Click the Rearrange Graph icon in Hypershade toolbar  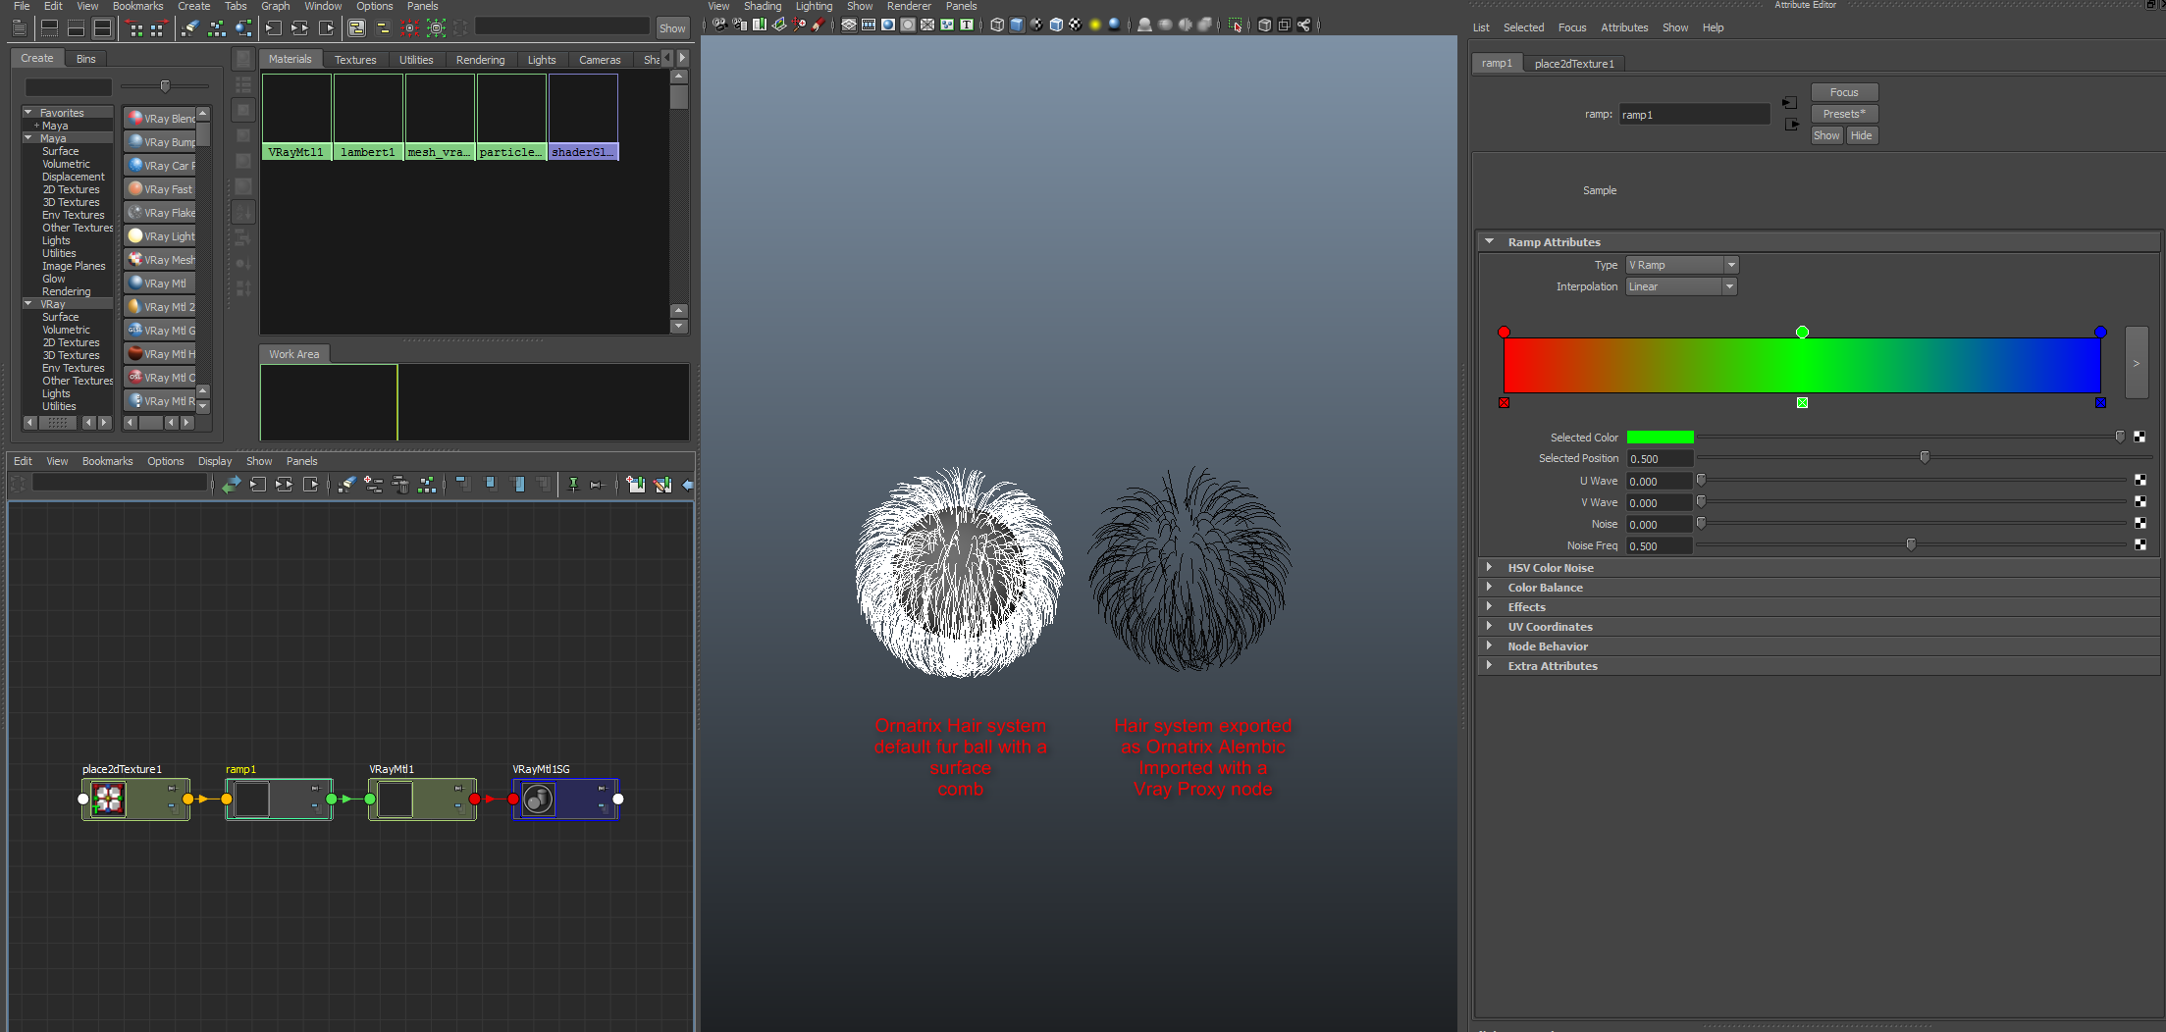tap(217, 28)
